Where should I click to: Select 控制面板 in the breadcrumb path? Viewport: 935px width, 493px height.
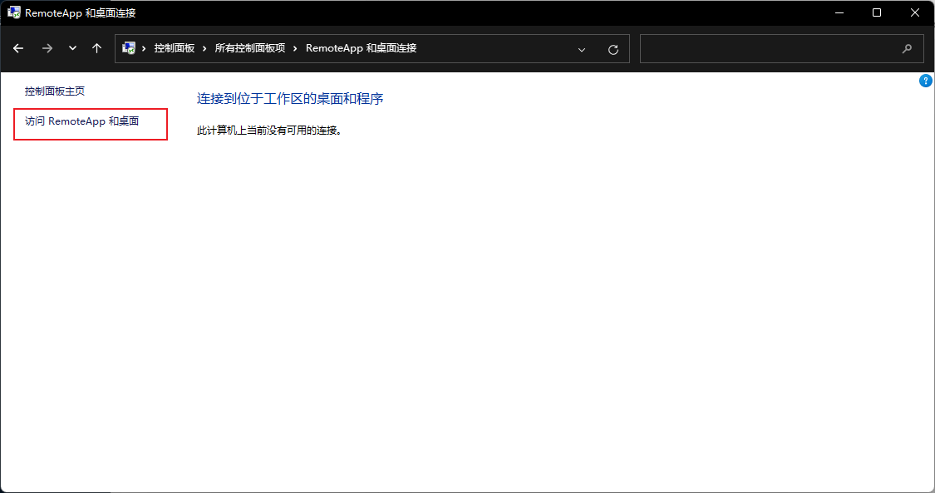pyautogui.click(x=173, y=48)
